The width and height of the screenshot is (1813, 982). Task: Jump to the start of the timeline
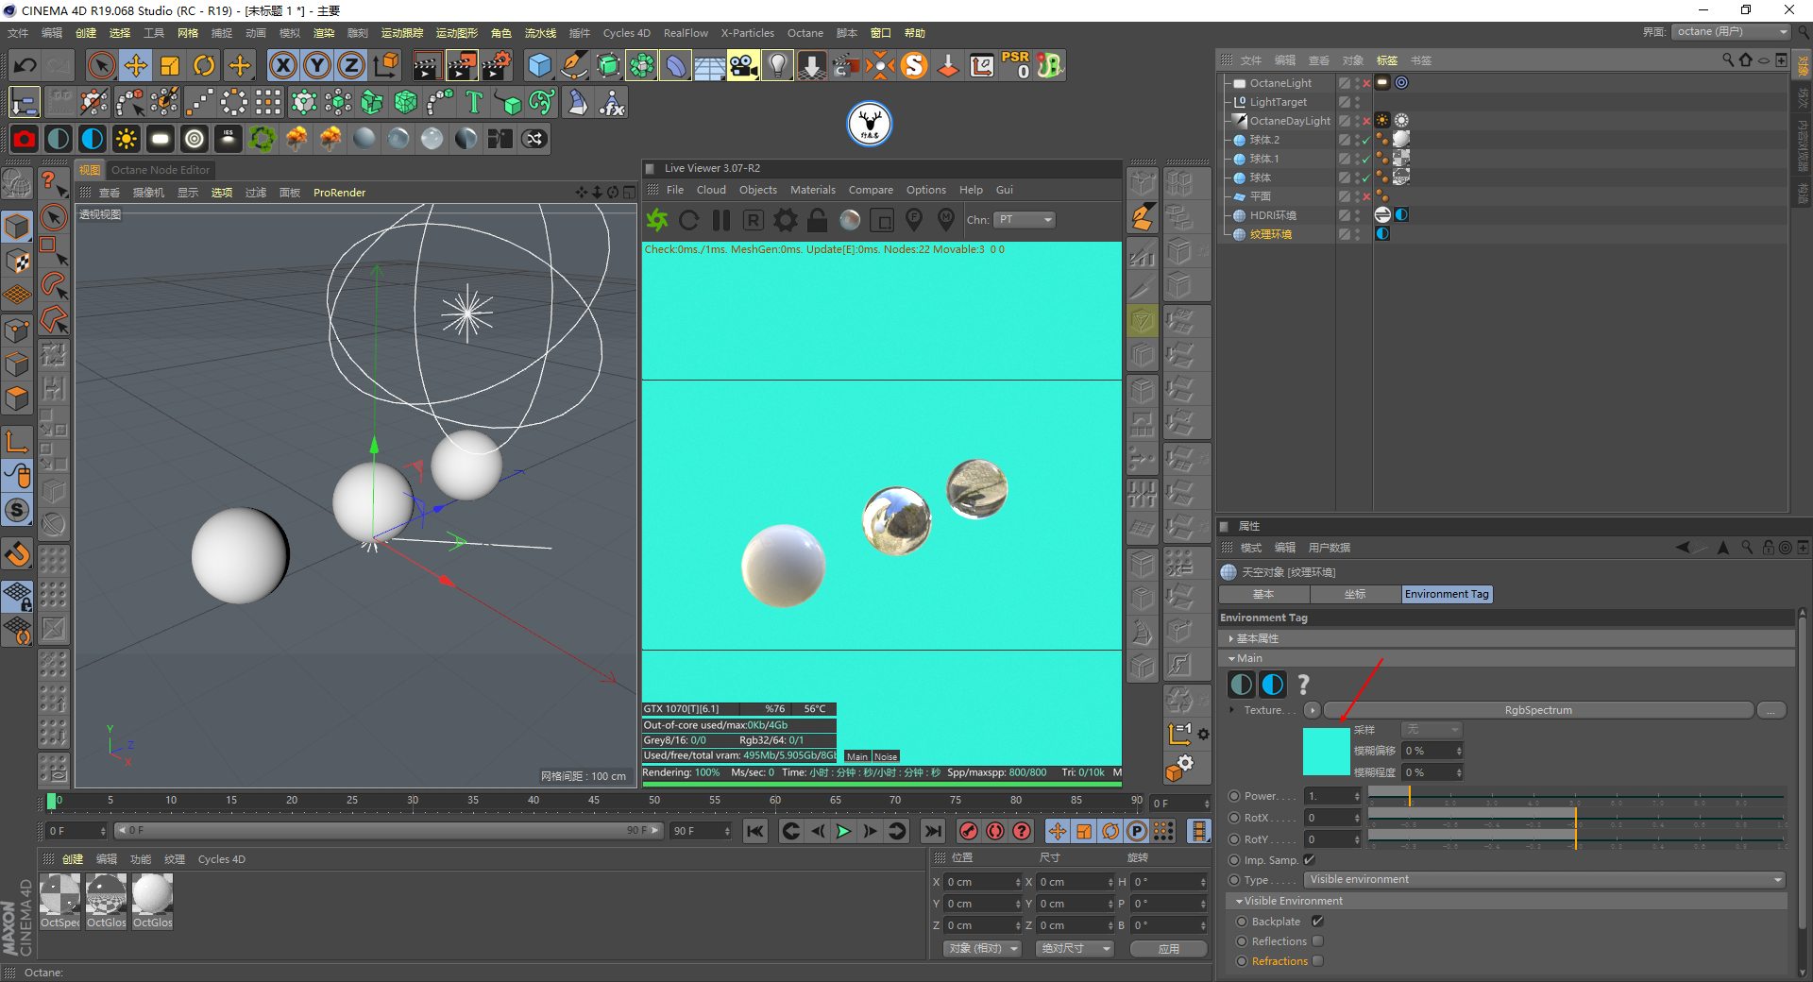pos(754,831)
